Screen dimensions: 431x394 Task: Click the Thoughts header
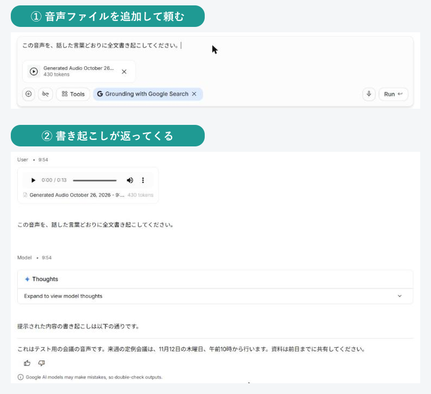pyautogui.click(x=215, y=279)
